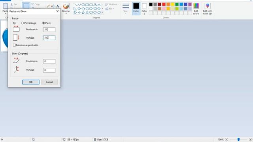The height and width of the screenshot is (142, 253).
Task: Select the Fill with color bucket tool
Action: pyautogui.click(x=53, y=6)
